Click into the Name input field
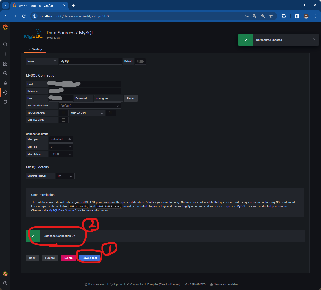The image size is (321, 290). tap(90, 61)
